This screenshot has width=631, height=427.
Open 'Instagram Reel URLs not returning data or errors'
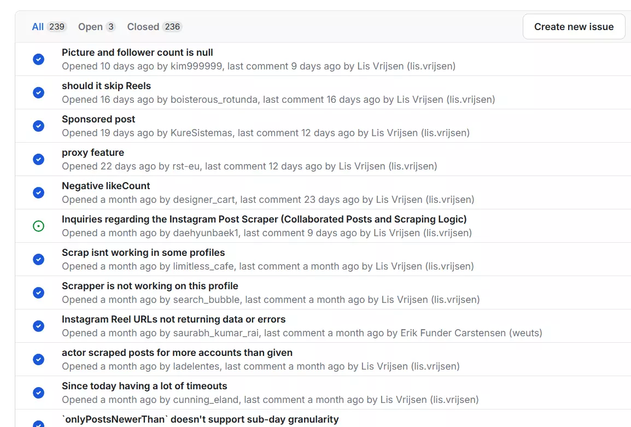(173, 319)
